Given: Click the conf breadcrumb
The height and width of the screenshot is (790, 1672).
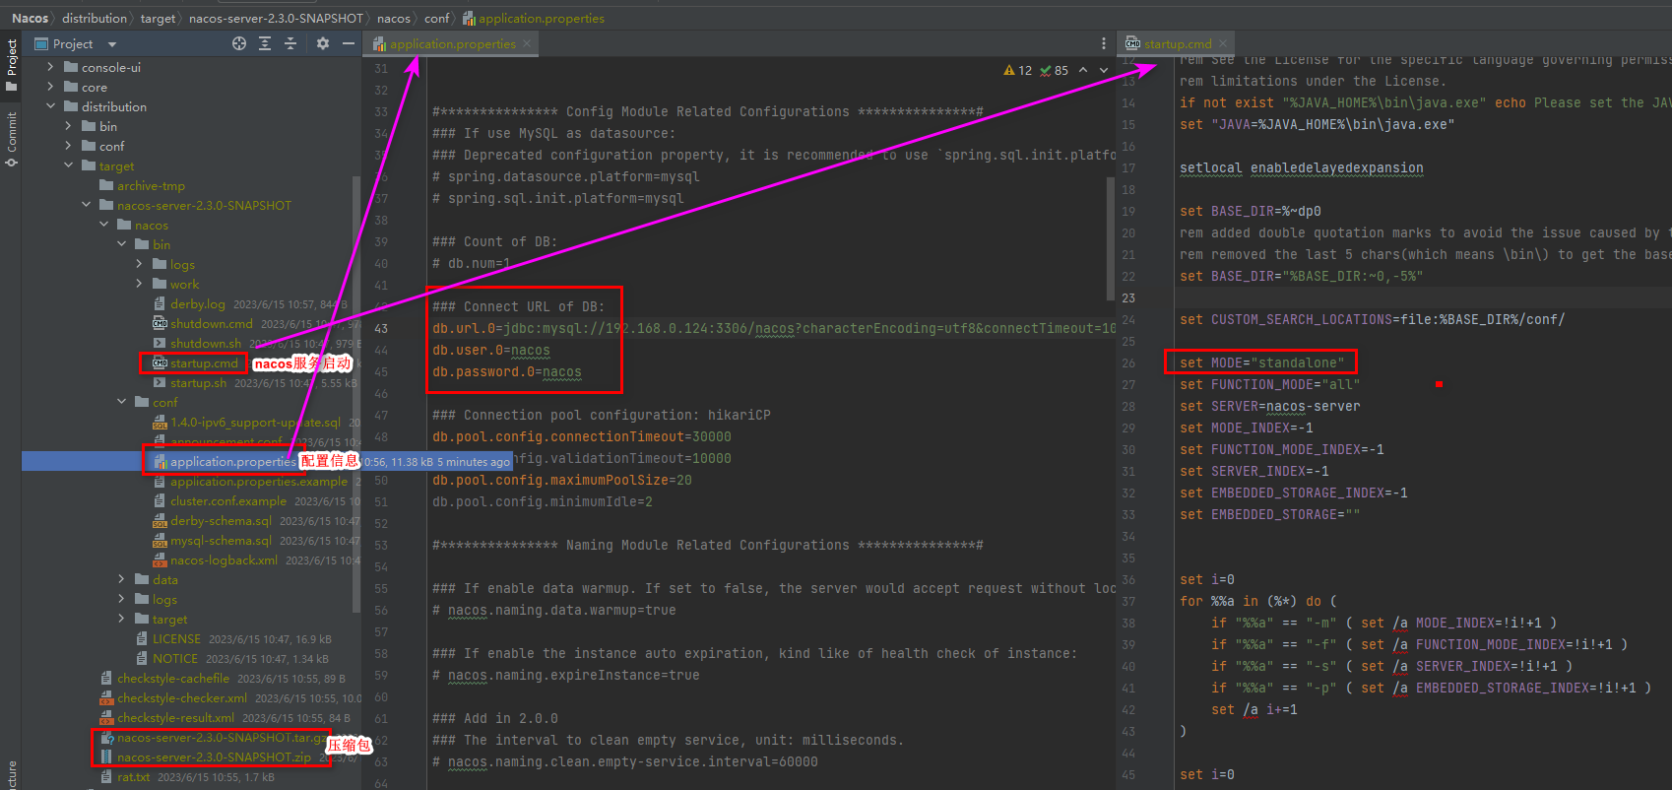Looking at the screenshot, I should [436, 18].
